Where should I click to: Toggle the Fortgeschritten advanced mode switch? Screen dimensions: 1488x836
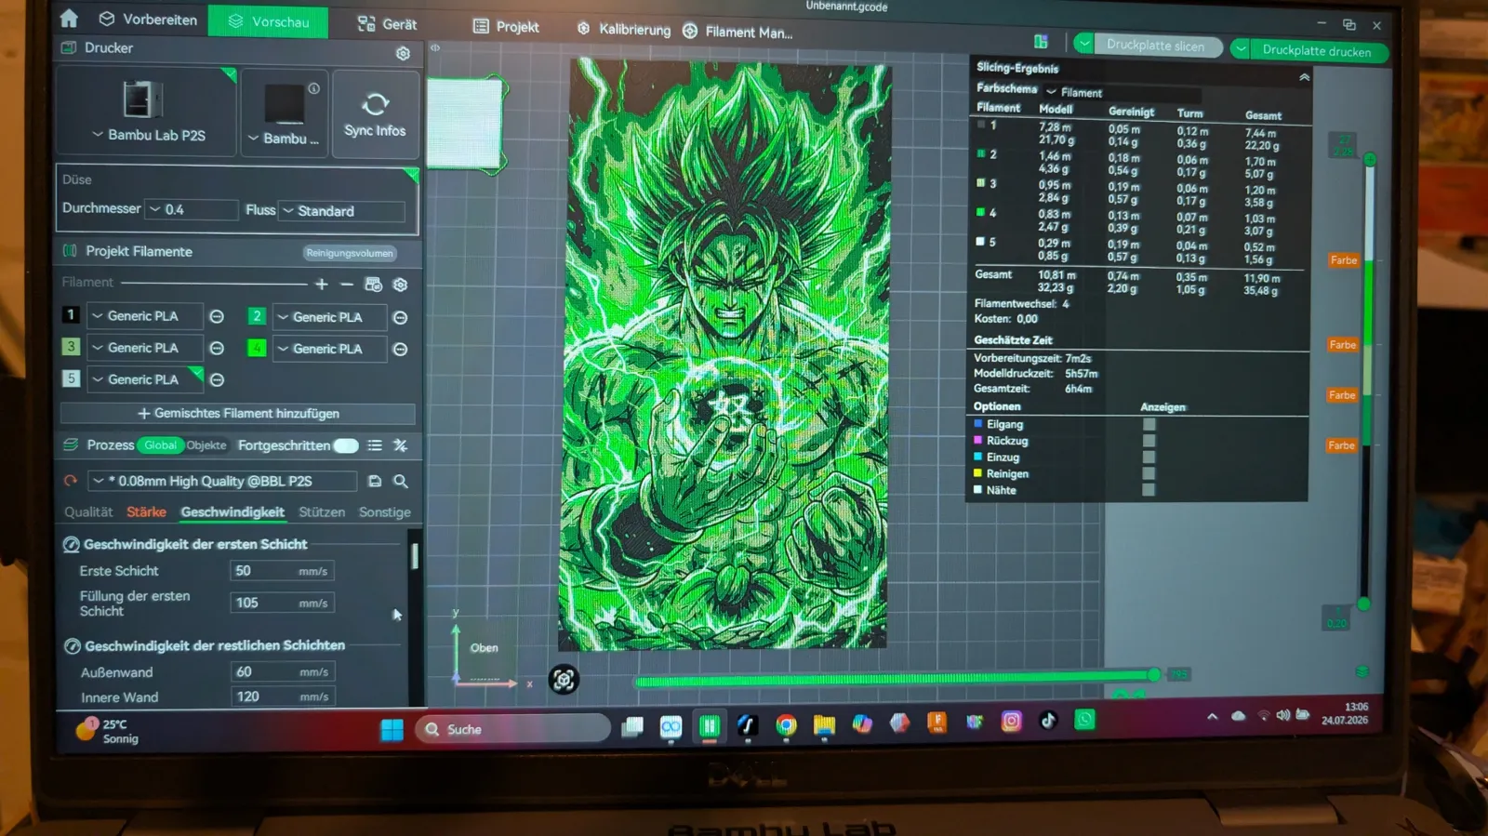tap(346, 445)
